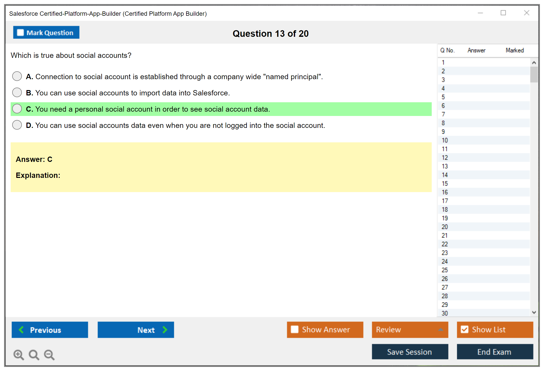546x373 pixels.
Task: Expand the Review dropdown arrow
Action: tap(441, 330)
